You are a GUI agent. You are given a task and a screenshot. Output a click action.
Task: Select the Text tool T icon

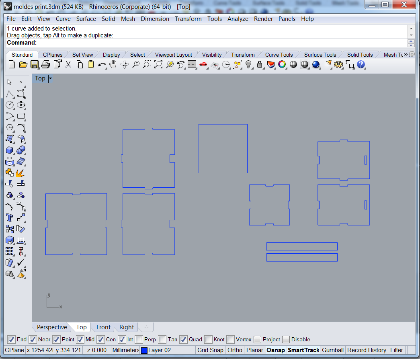10,217
